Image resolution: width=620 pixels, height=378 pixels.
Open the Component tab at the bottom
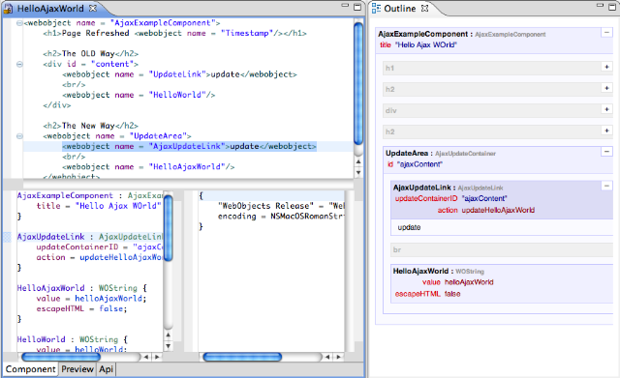click(30, 369)
